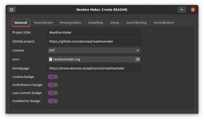Open the Prerequisites tab
This screenshot has height=120, width=204.
pyautogui.click(x=70, y=23)
